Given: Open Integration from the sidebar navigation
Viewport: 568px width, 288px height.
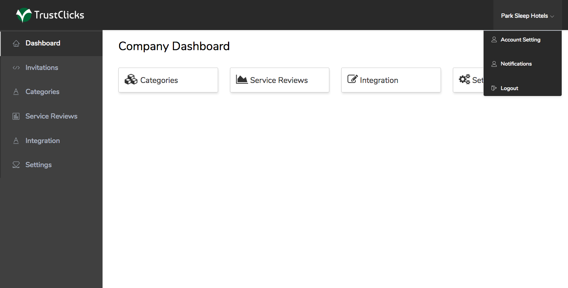Looking at the screenshot, I should 43,141.
